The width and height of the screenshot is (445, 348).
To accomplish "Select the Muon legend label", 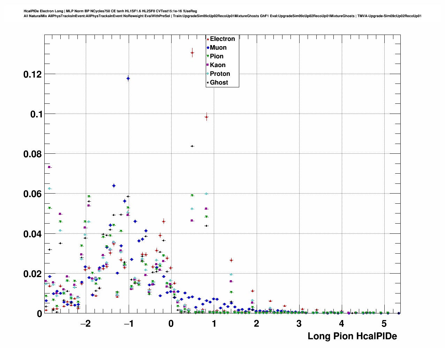I will [218, 48].
